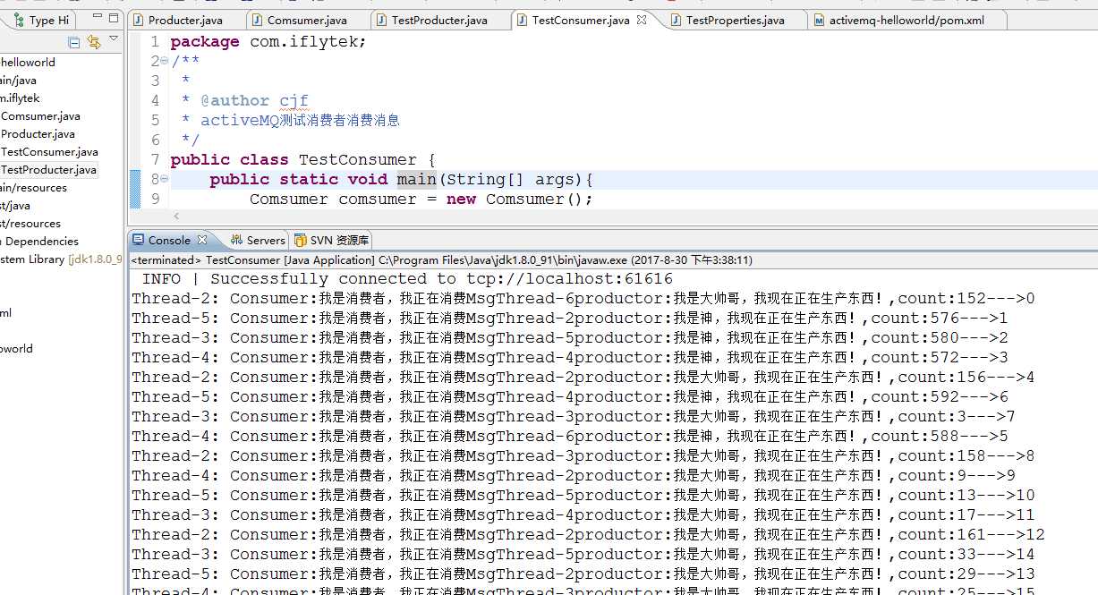Click the SVN repository tab icon
Viewport: 1098px width, 595px height.
click(x=300, y=240)
